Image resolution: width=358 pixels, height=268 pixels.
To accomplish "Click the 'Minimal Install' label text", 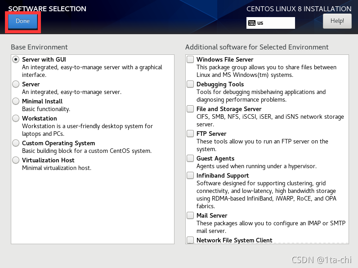I will (42, 101).
